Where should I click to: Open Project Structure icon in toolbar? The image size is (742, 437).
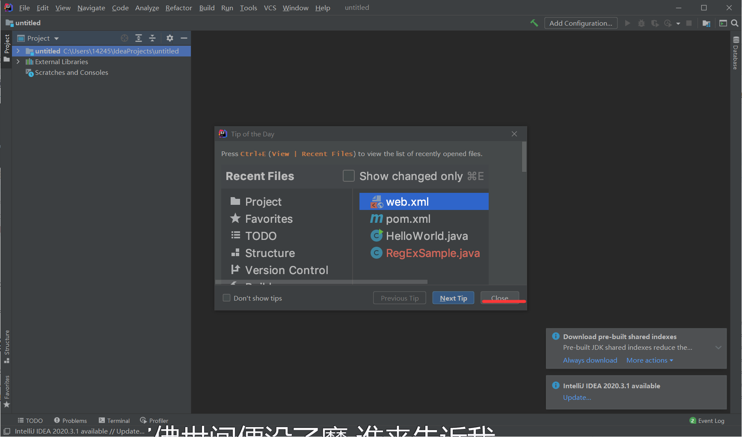(706, 23)
